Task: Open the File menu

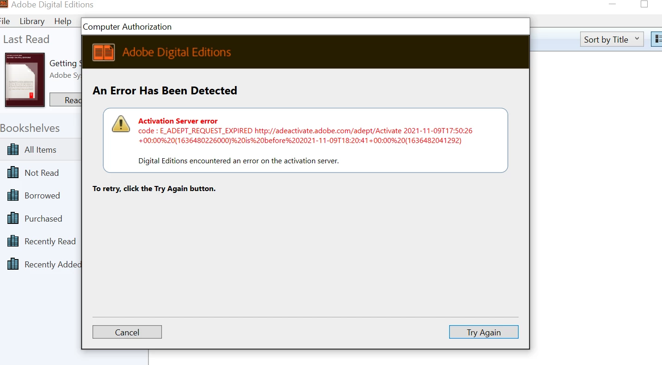Action: [5, 21]
